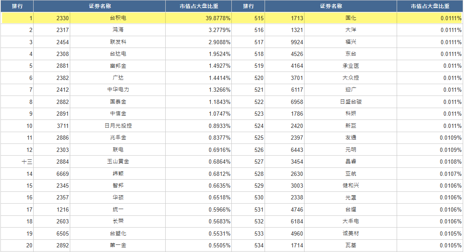The image size is (464, 252).
Task: Select the 亚航 name cell
Action: point(351,174)
